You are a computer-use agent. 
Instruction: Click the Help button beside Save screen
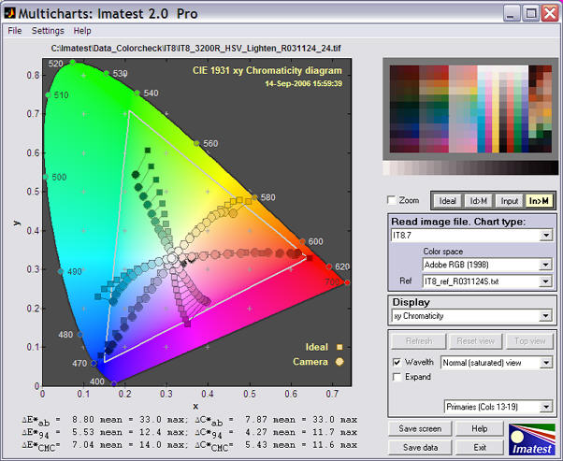click(x=480, y=428)
